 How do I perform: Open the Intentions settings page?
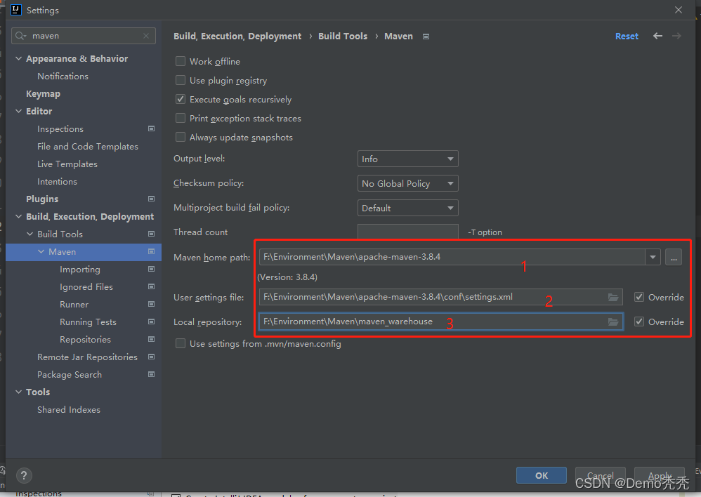57,181
